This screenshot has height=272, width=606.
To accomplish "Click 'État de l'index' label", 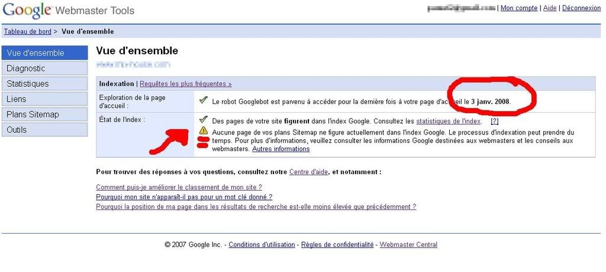I will point(122,120).
